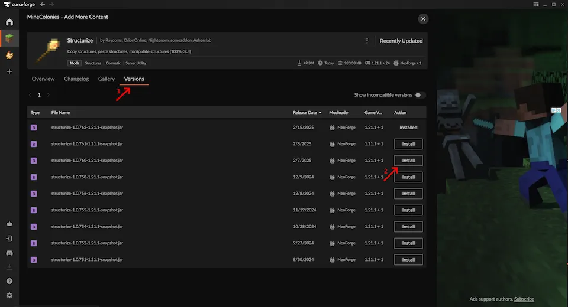
Task: Install structurize-1.0.752 snapshot
Action: [x=408, y=243]
